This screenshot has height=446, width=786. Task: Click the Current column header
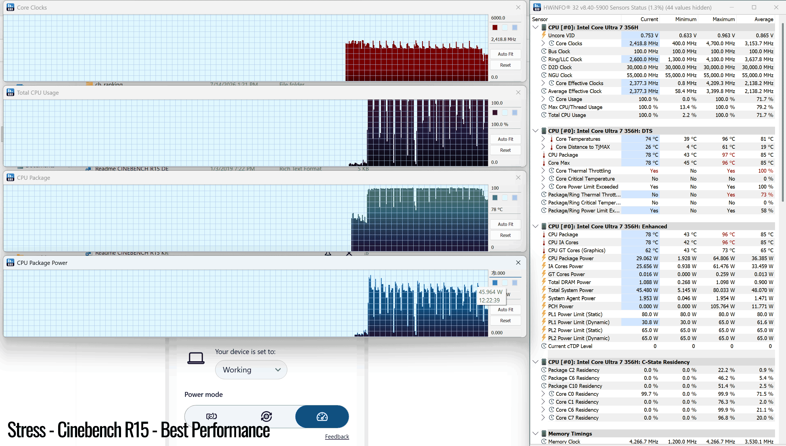[649, 19]
